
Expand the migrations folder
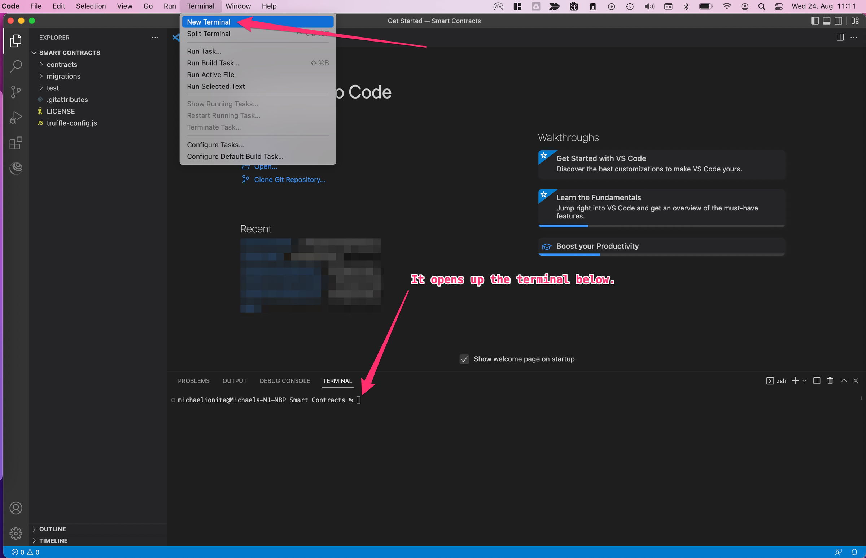(x=98, y=76)
